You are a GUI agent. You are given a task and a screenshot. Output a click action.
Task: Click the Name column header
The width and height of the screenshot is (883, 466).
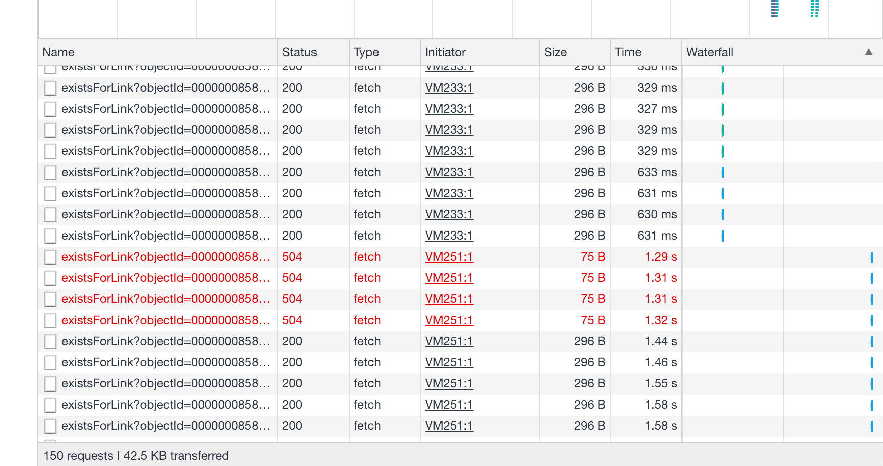tap(58, 52)
